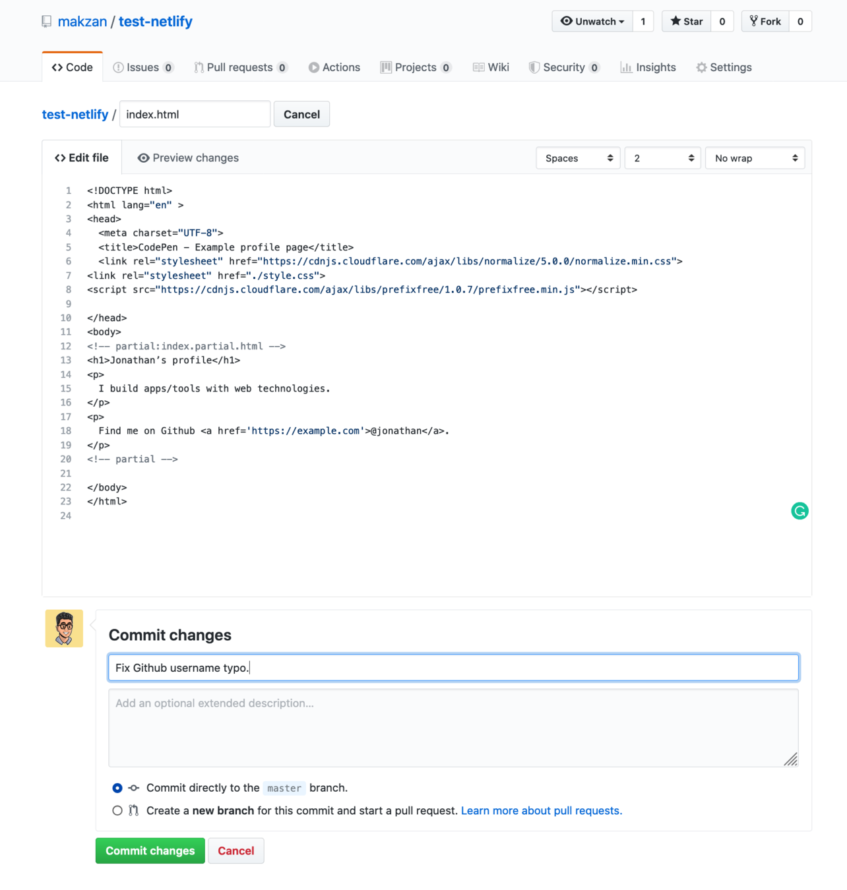The image size is (847, 890).
Task: Switch to Edit file tab
Action: point(82,158)
